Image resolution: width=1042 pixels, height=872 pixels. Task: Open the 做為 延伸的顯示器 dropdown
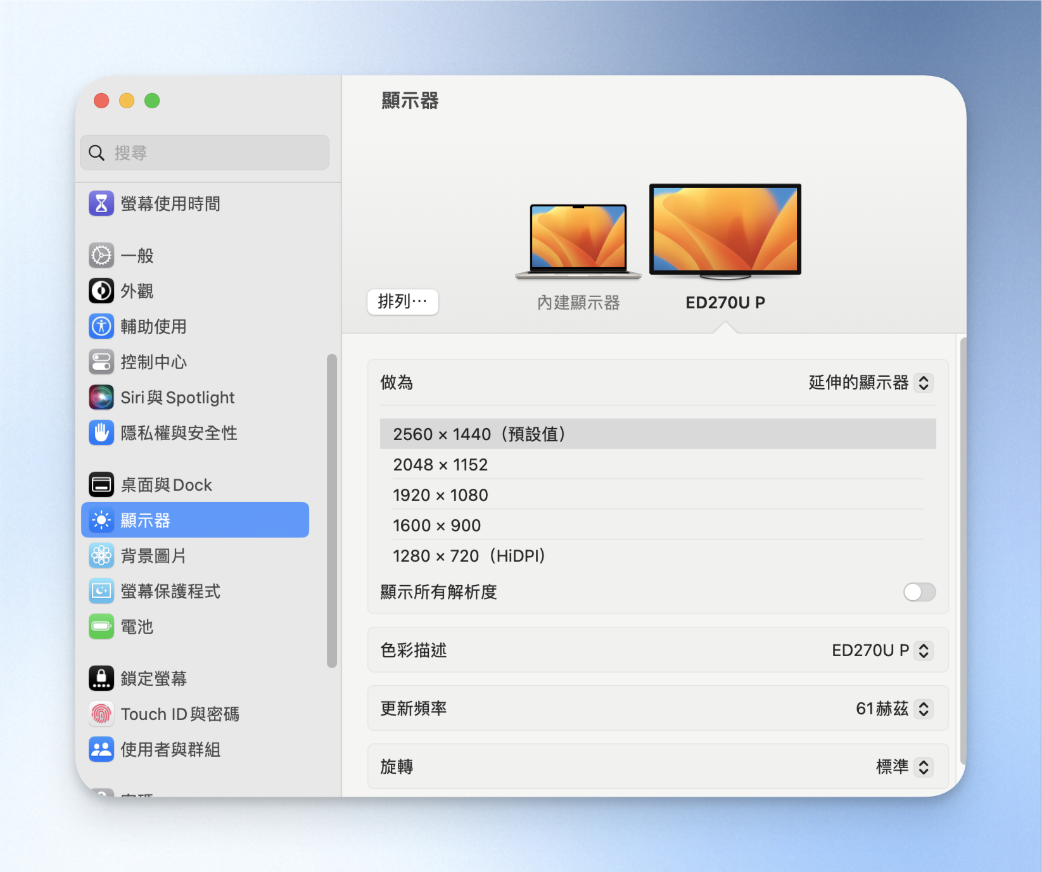click(871, 382)
